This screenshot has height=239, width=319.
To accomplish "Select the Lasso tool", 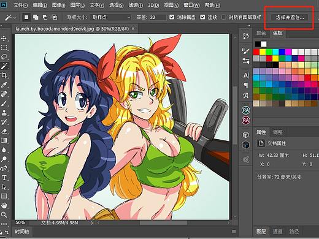I will point(4,56).
